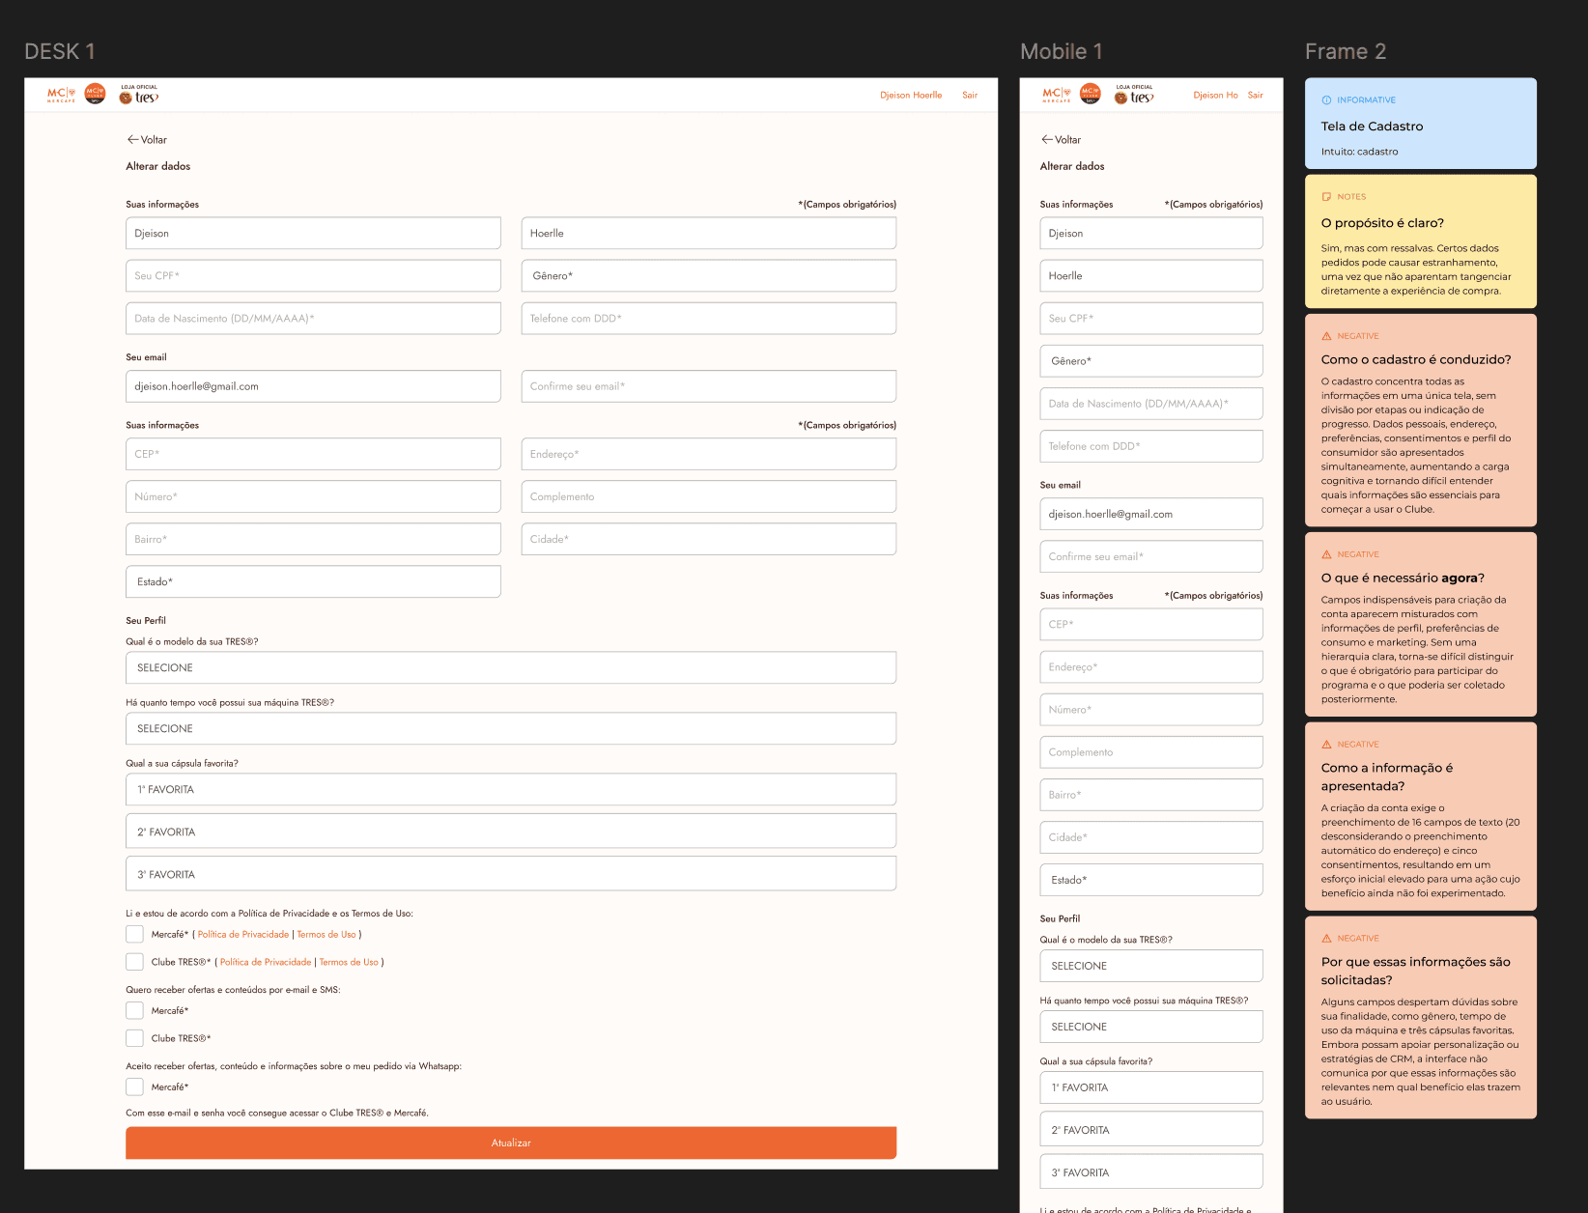Screen dimensions: 1588x1213
Task: Click the Tres loja oficial logo in DESK 1
Action: (x=139, y=95)
